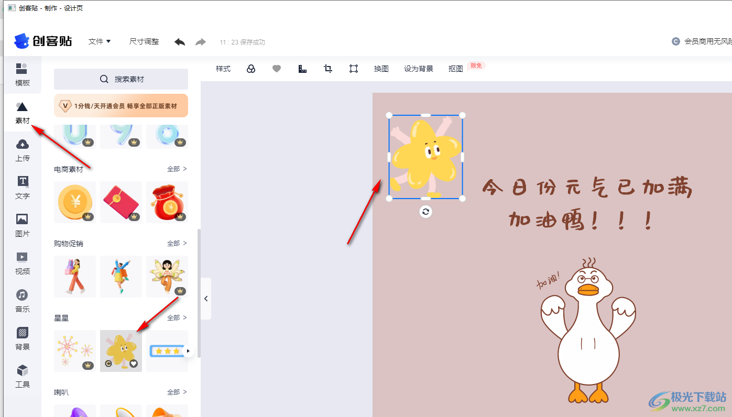Click the copyright icon beside 会员商用无风险
Viewport: 732px width, 417px height.
676,41
